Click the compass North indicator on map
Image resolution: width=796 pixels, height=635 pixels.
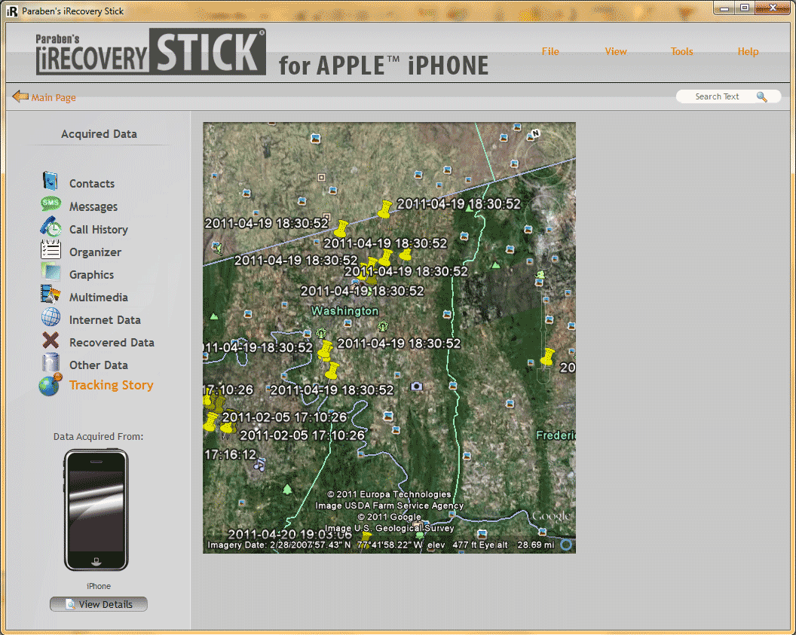535,133
